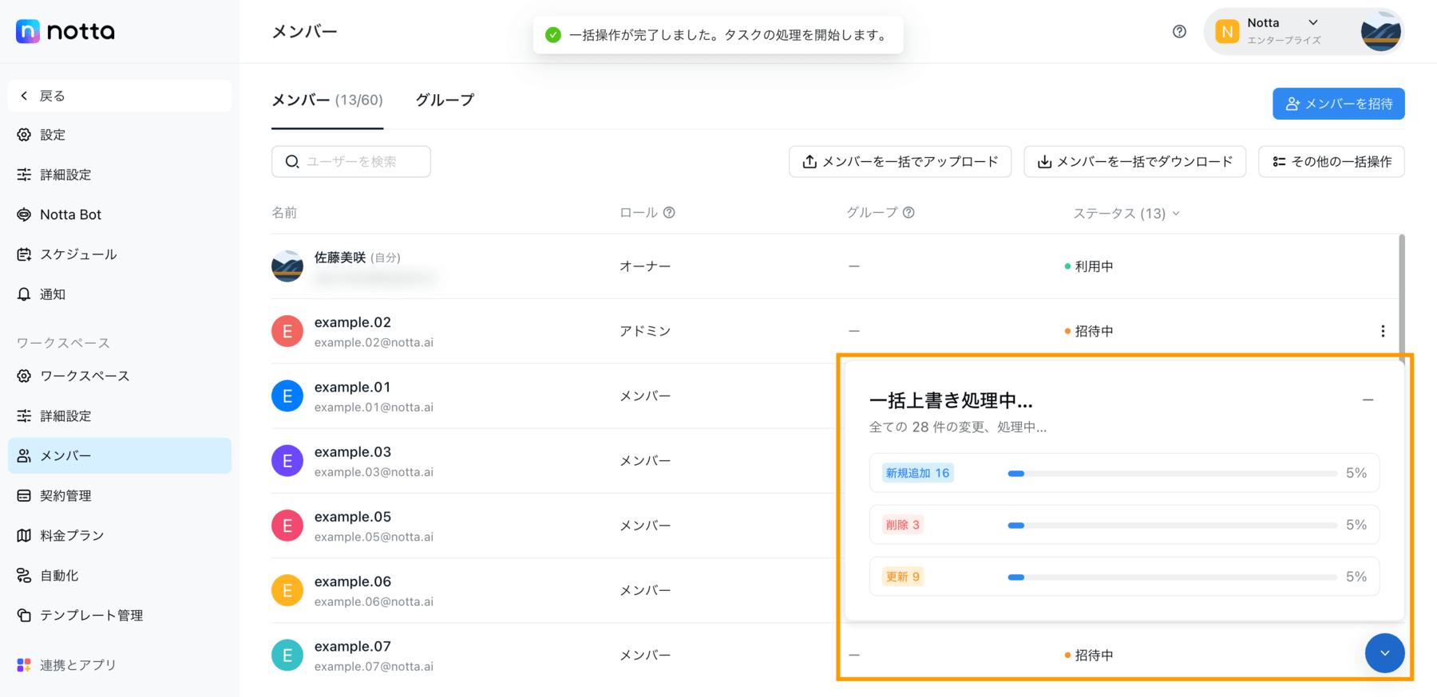Click the 更新 9 tag

click(903, 577)
